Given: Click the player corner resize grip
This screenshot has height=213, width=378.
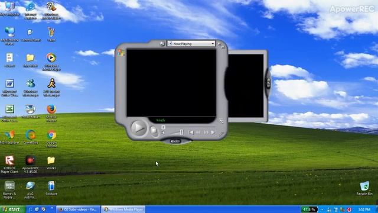Looking at the screenshot, I should tap(222, 134).
